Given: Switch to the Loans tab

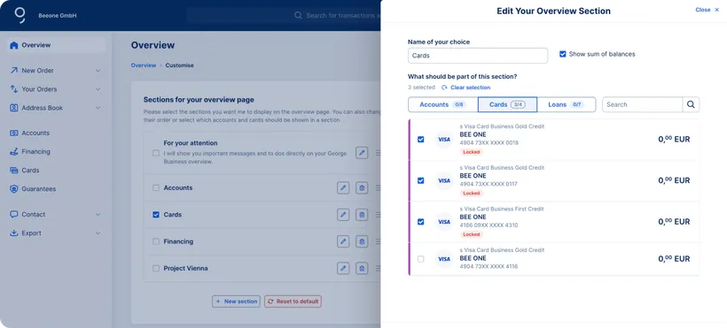Looking at the screenshot, I should coord(567,104).
